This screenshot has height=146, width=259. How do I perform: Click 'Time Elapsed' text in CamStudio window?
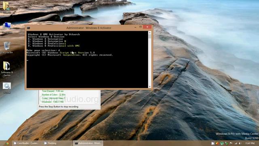click(53, 91)
